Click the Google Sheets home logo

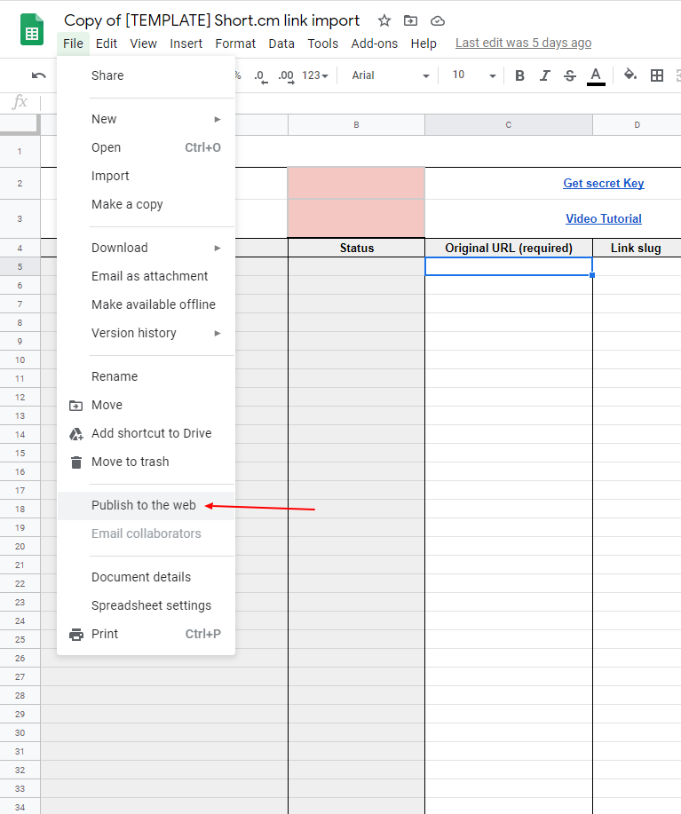[x=32, y=29]
